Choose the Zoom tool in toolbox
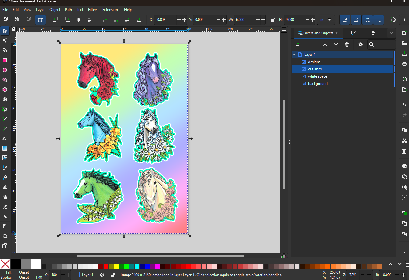Screen dimensions: 409x280 [x=5, y=236]
